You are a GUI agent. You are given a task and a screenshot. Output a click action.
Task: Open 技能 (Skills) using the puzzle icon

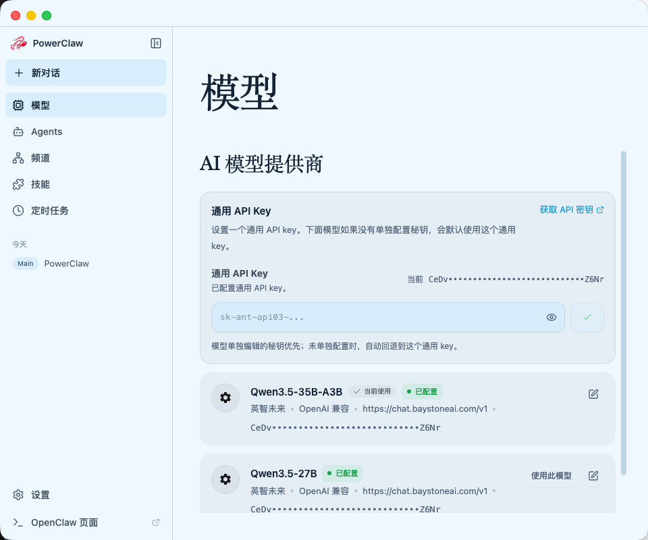click(20, 184)
